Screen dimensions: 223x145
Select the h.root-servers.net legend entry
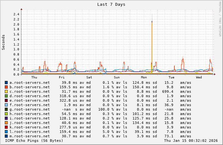(x=29, y=114)
